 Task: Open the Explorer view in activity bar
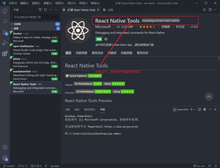coord(5,11)
